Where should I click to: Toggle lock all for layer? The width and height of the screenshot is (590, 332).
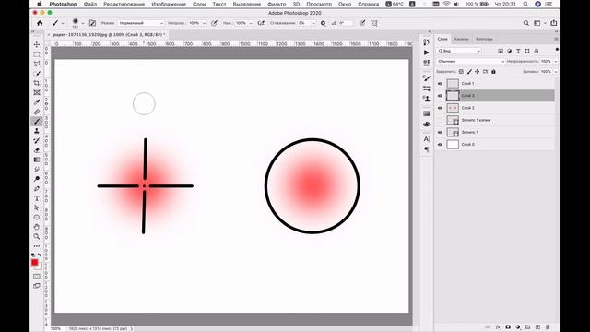(x=493, y=72)
